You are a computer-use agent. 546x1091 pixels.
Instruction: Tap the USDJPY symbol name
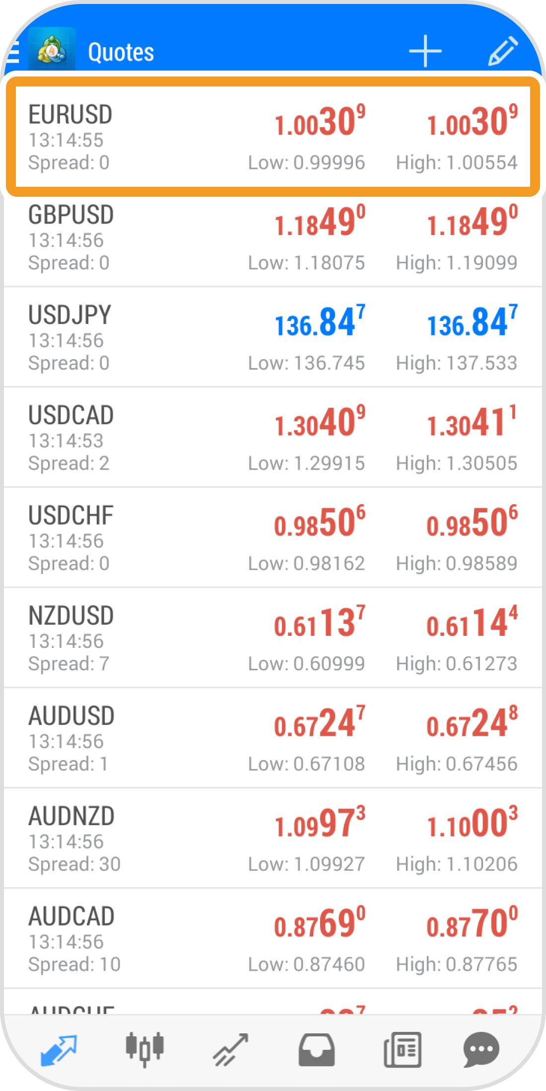click(x=70, y=315)
